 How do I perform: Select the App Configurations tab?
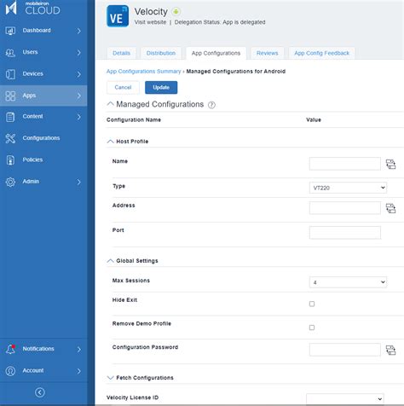tap(216, 53)
